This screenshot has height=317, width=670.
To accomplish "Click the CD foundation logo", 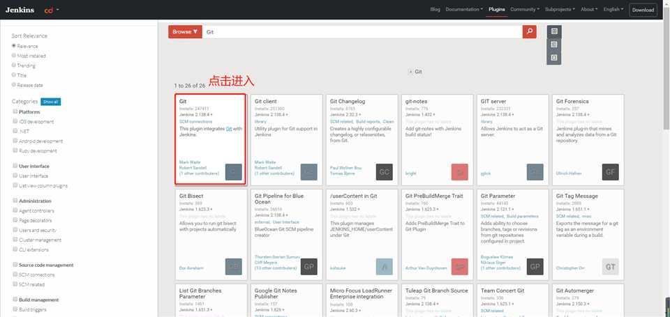I will coord(48,10).
